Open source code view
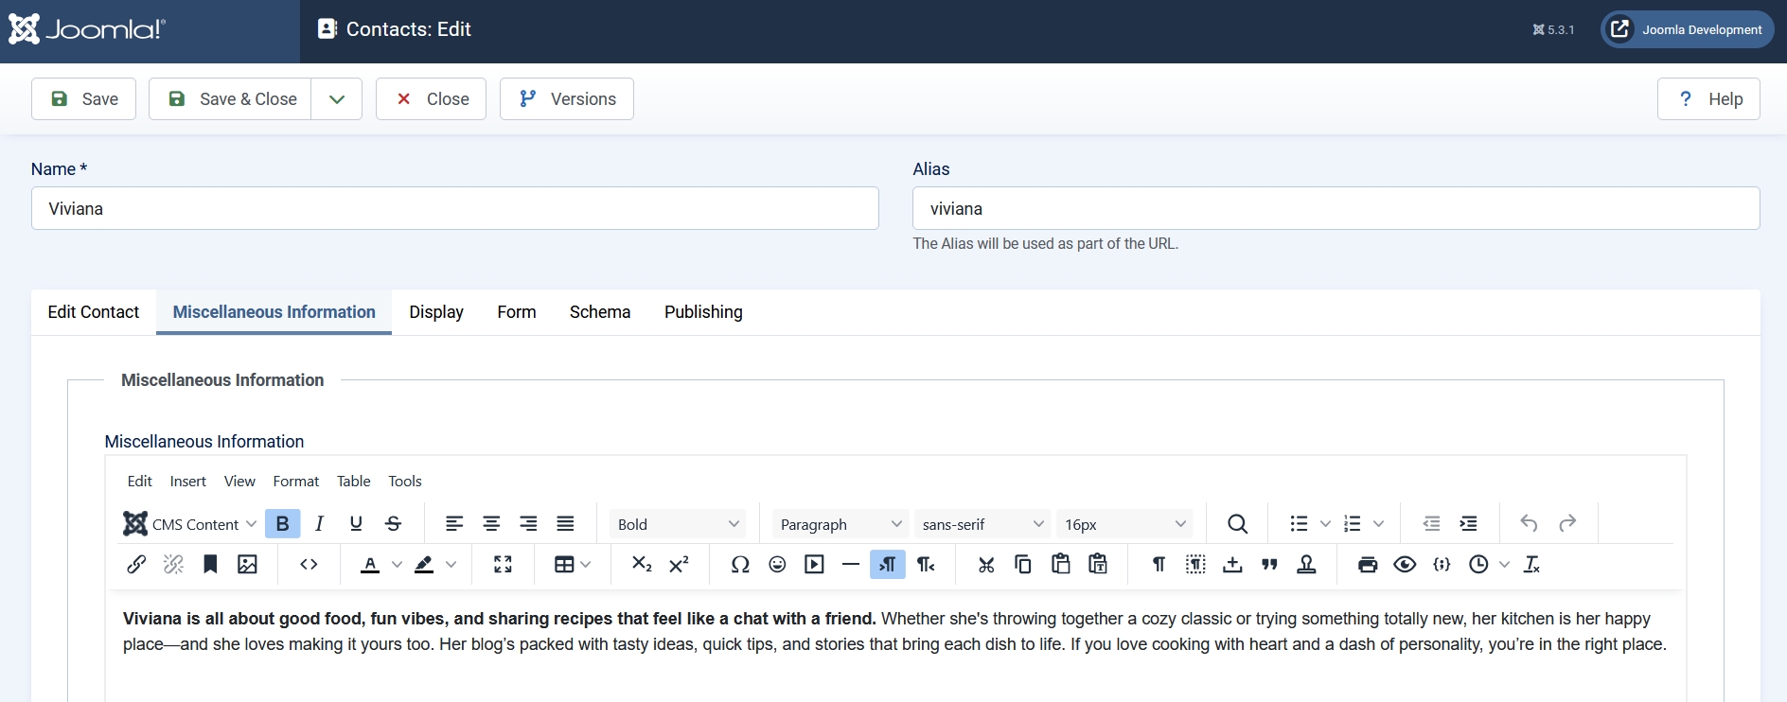 coord(309,564)
